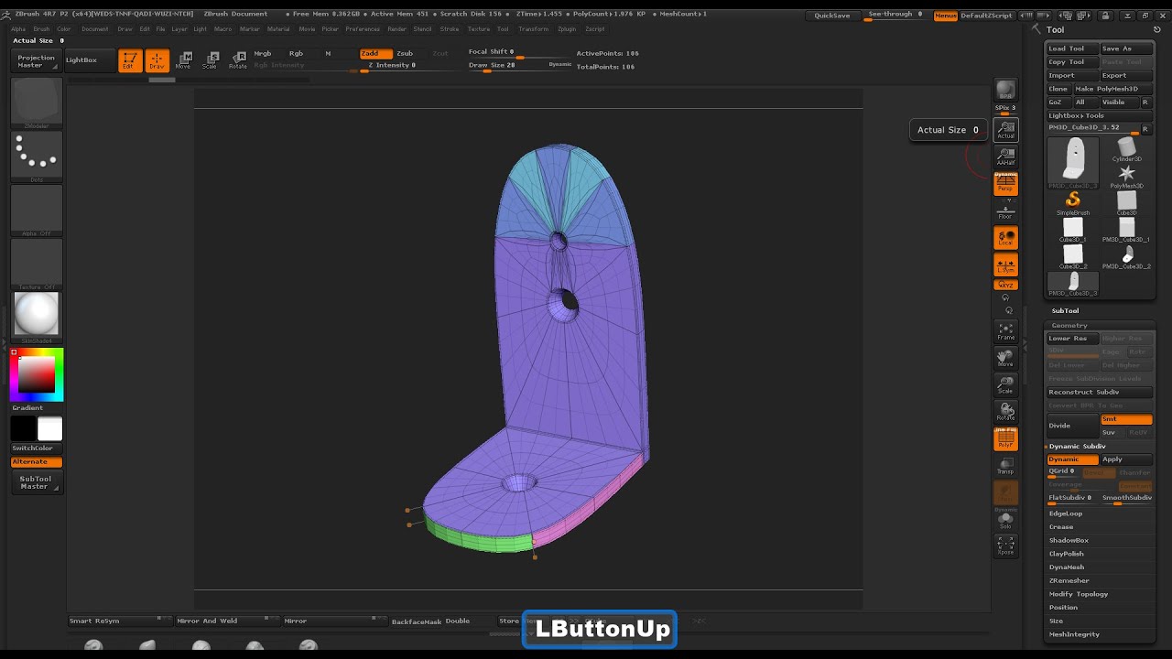1172x659 pixels.
Task: Open the Alpha Off selector
Action: (x=37, y=211)
